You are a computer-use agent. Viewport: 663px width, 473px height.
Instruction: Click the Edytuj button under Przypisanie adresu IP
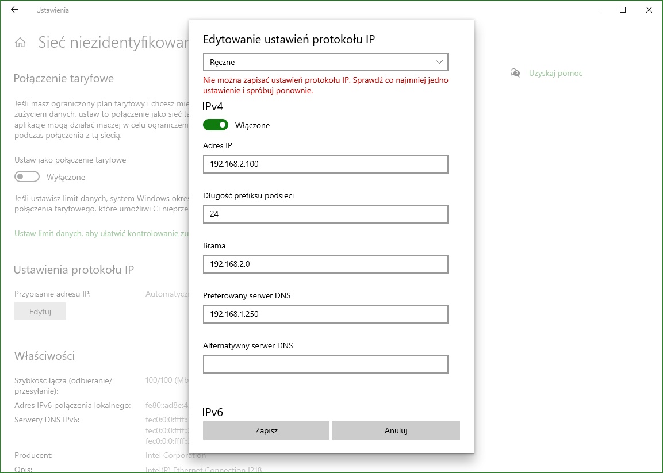40,312
